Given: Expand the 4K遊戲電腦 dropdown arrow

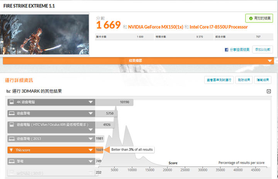Looking at the screenshot, I should pyautogui.click(x=91, y=102).
